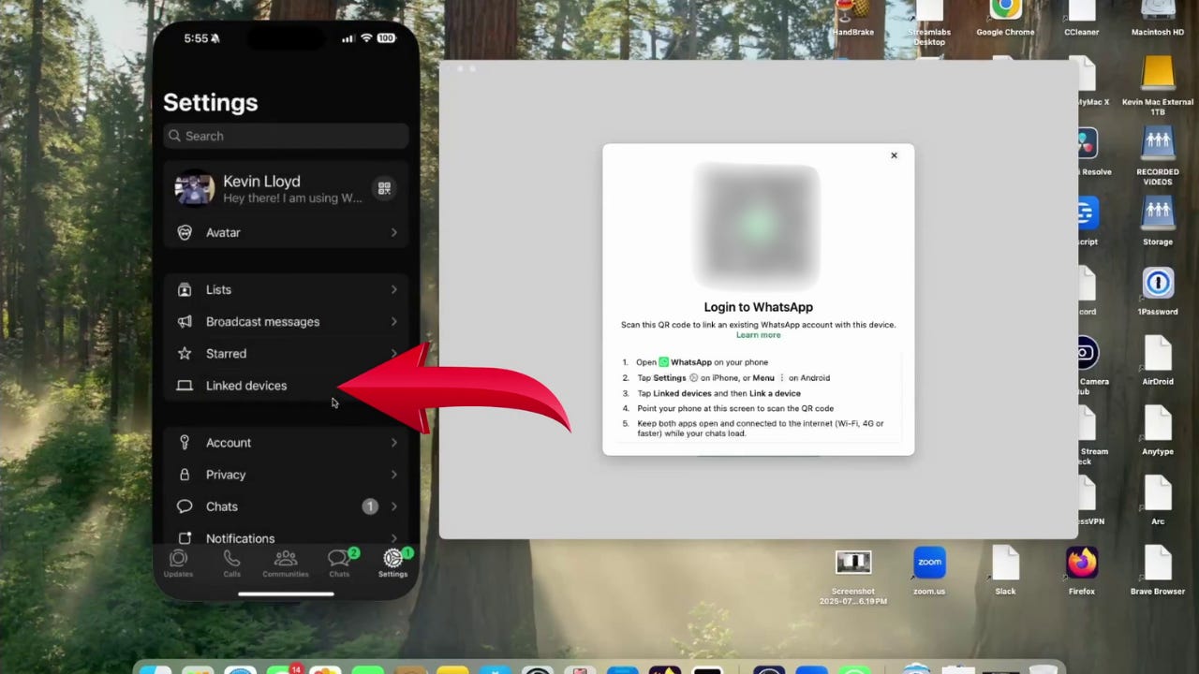Tap the "Account" label
This screenshot has height=674, width=1199.
coord(229,442)
